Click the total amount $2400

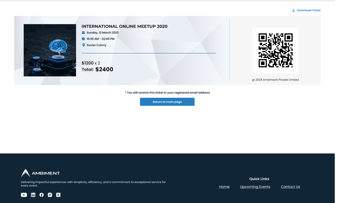pos(104,69)
